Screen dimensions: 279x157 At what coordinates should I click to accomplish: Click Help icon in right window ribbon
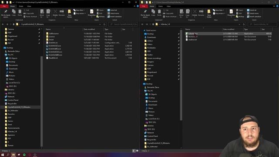click(x=277, y=6)
